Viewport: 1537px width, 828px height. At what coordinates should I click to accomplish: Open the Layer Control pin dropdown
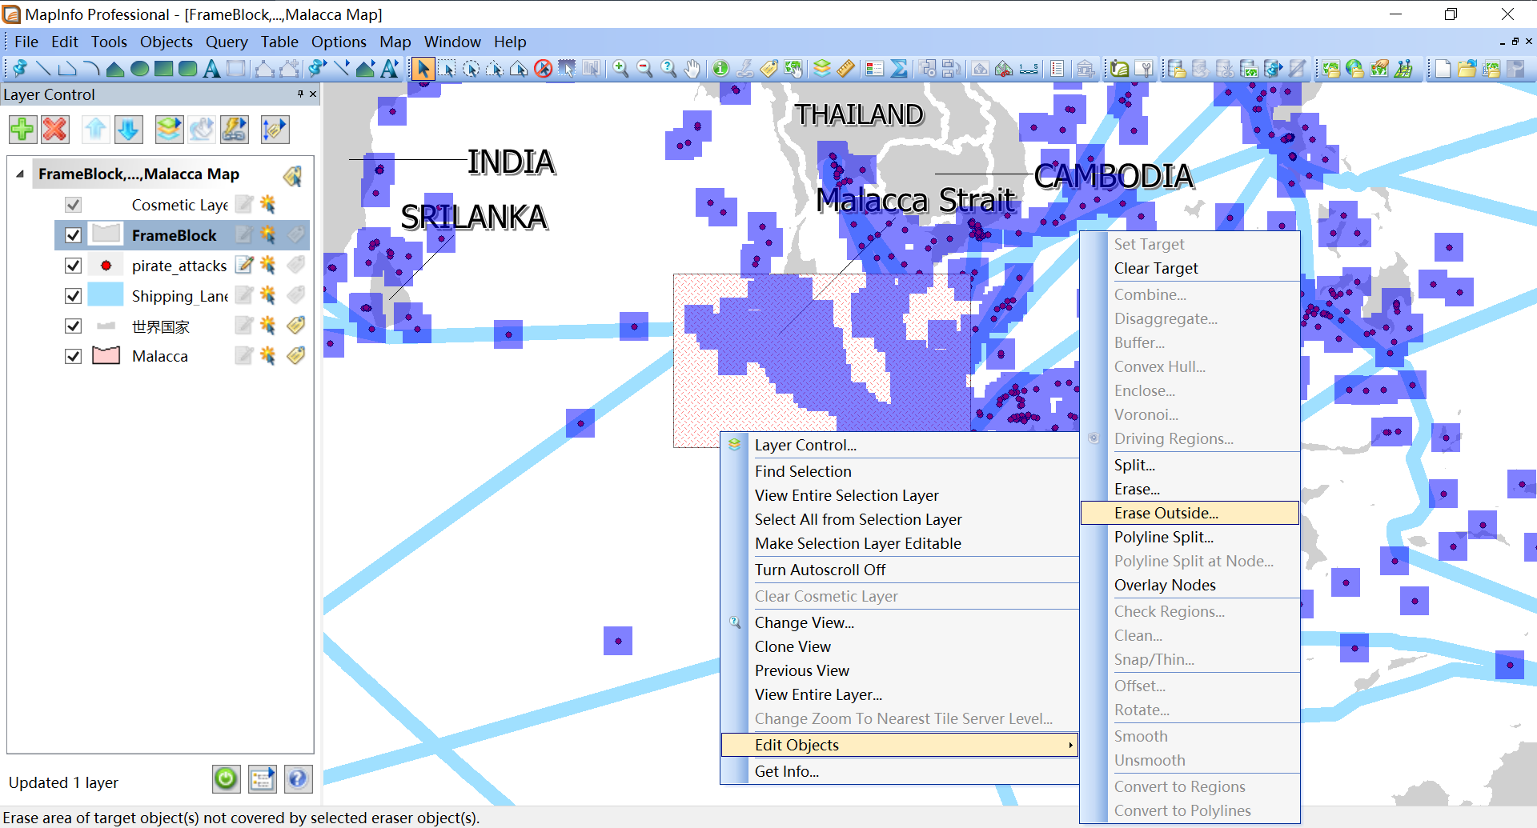point(300,94)
